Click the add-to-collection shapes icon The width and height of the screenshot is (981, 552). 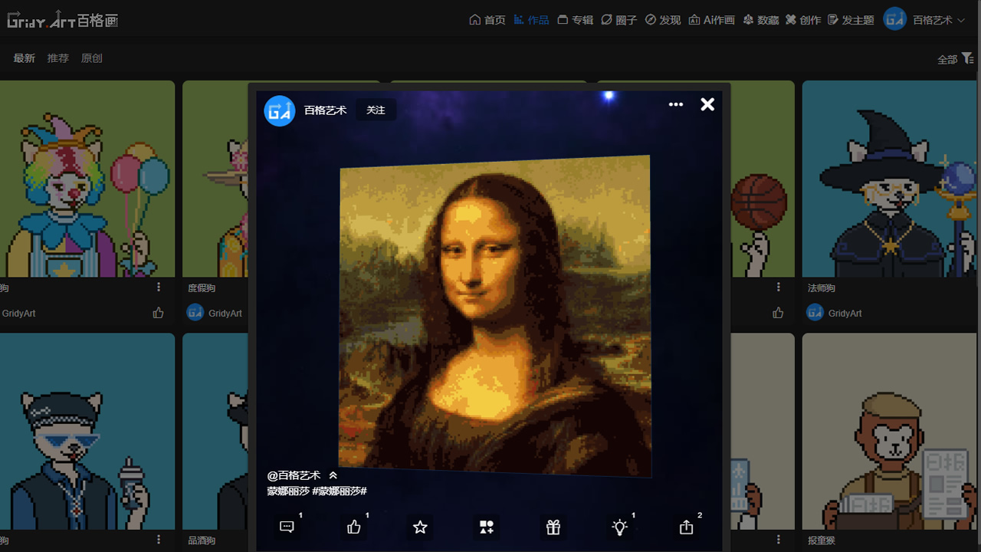click(x=487, y=527)
